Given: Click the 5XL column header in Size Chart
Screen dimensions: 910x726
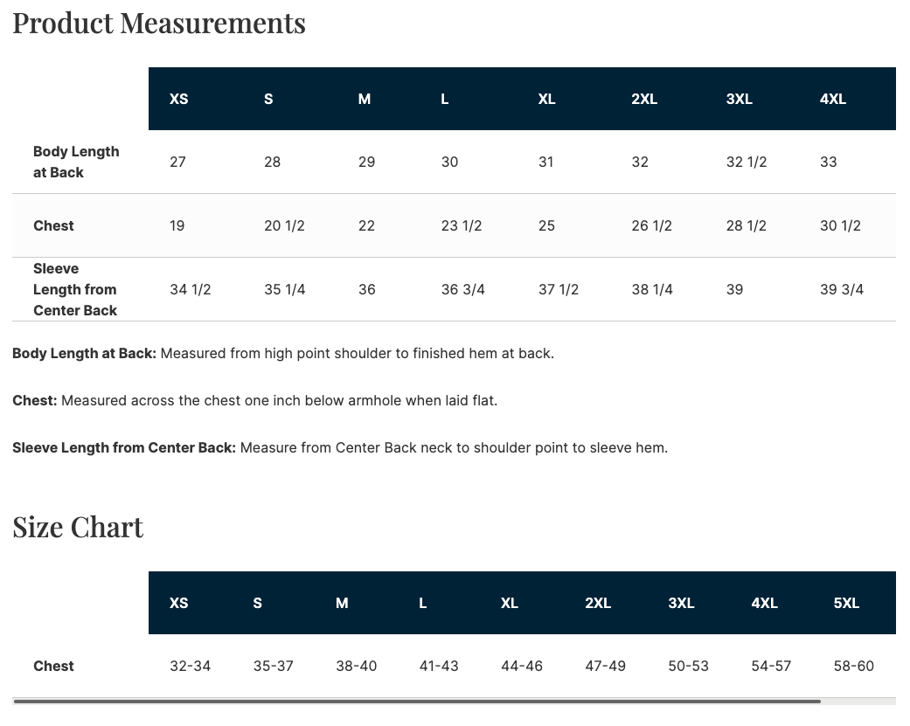Looking at the screenshot, I should [x=846, y=603].
